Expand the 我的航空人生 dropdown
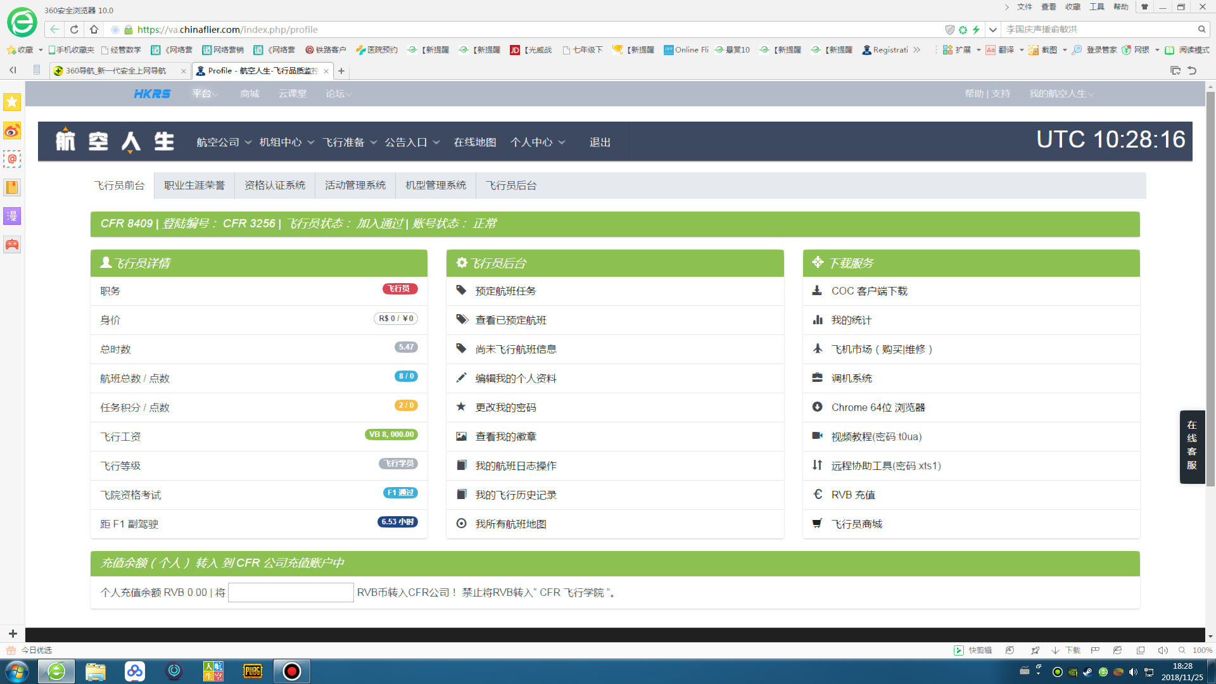This screenshot has width=1216, height=684. click(x=1061, y=94)
